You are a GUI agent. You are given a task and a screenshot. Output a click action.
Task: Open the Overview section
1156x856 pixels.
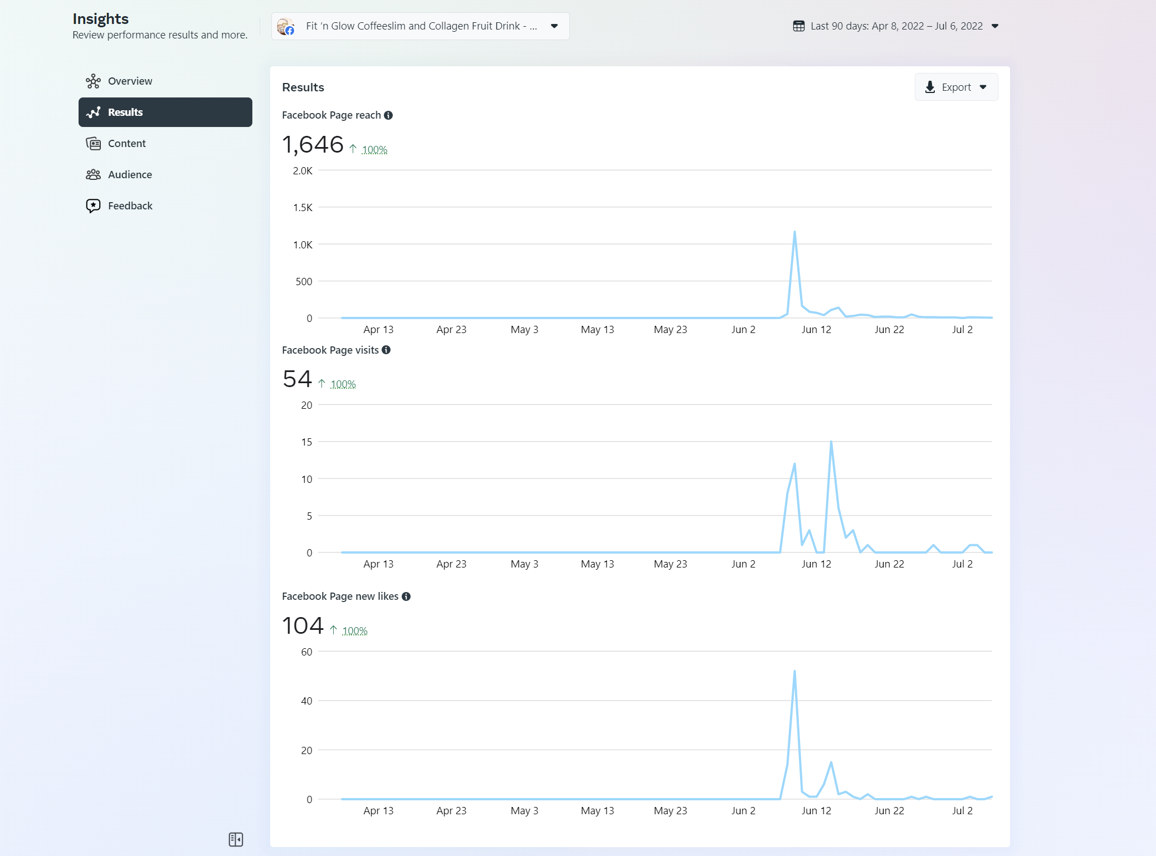pyautogui.click(x=165, y=81)
